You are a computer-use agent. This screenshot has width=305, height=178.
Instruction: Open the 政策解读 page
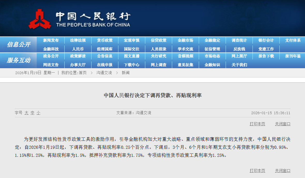(78, 56)
